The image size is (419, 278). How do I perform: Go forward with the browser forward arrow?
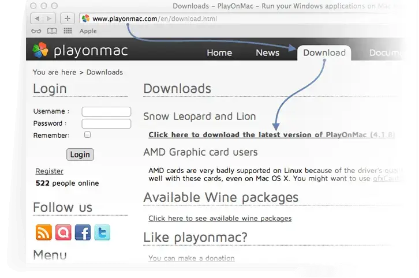coord(50,18)
